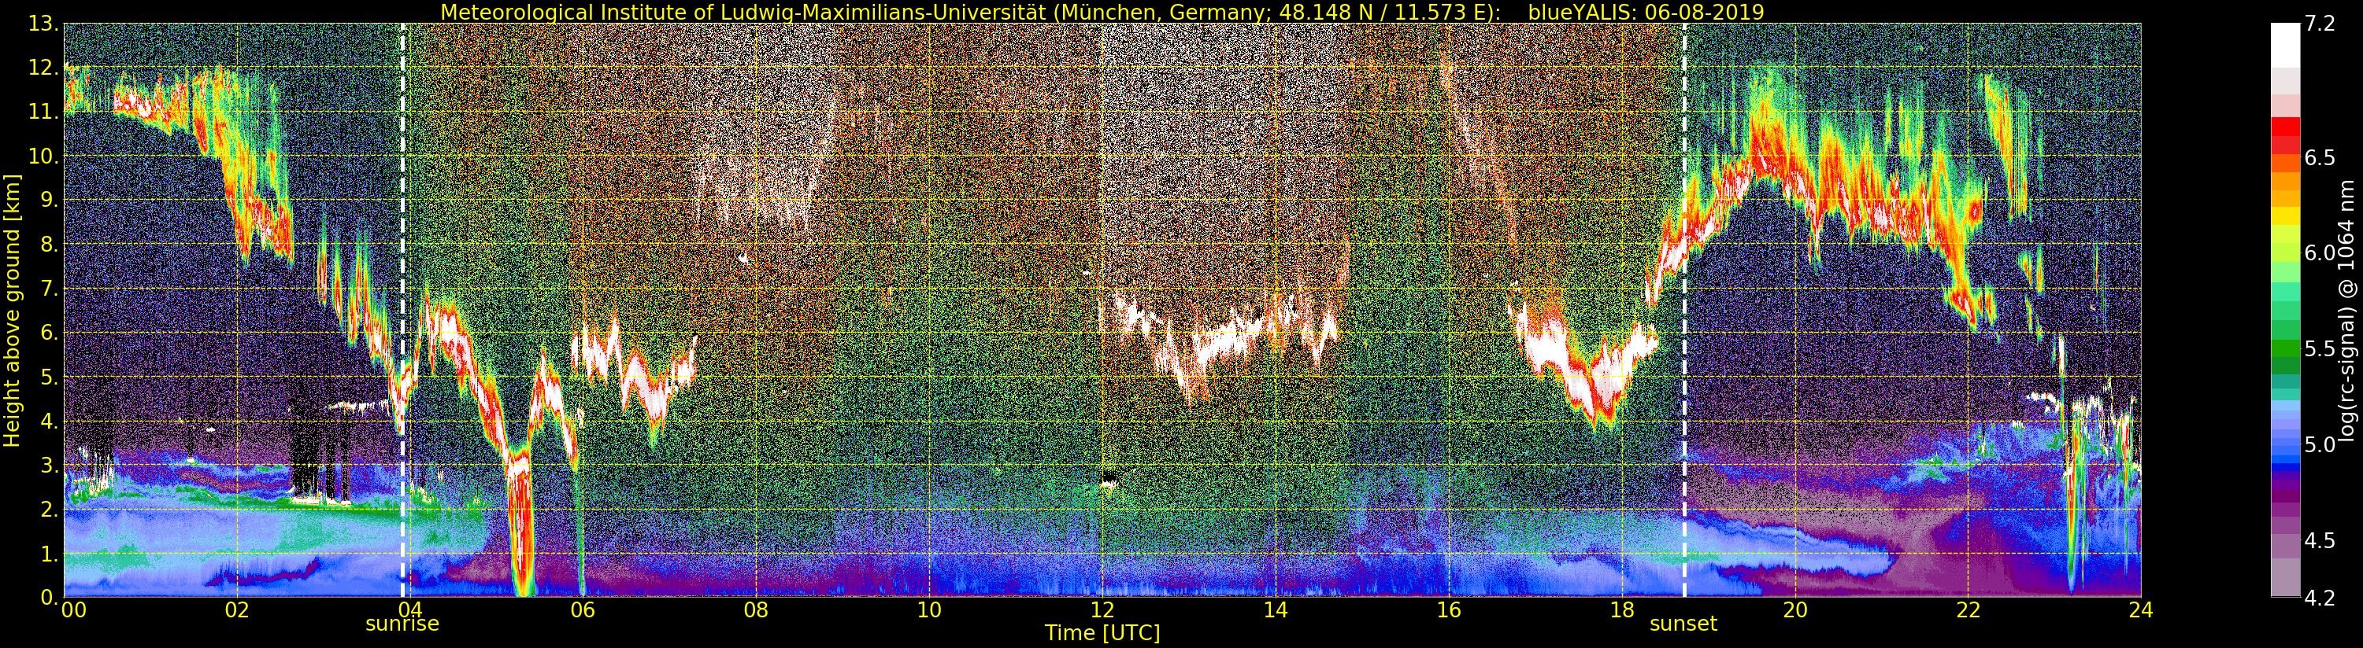Click the '24' tick on the time axis
2363x648 pixels.
2141,610
